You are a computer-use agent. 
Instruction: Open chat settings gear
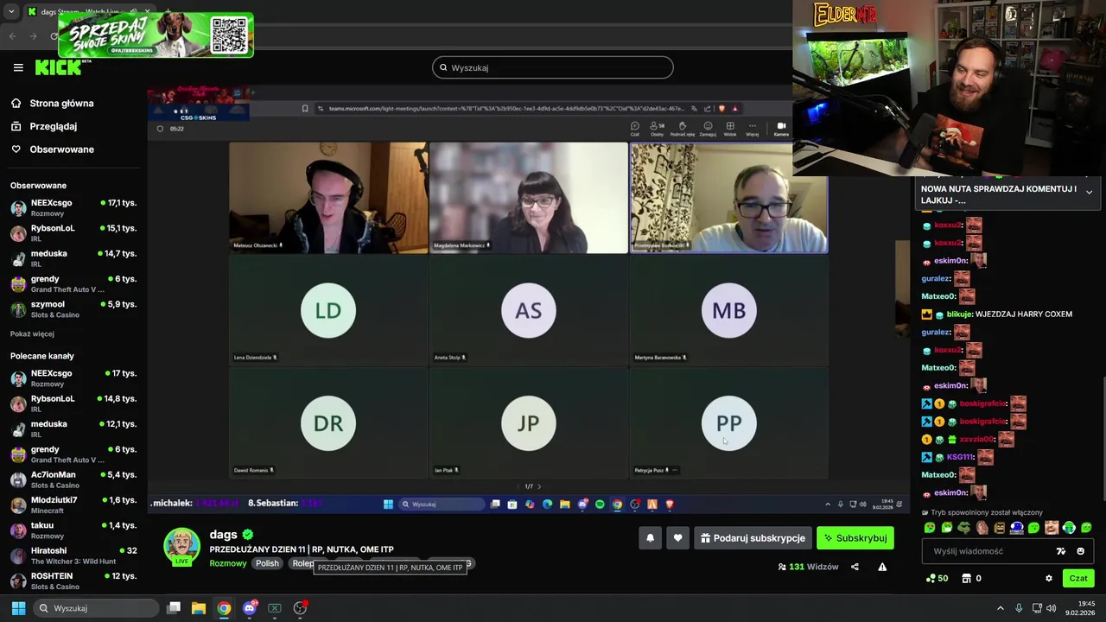1049,579
